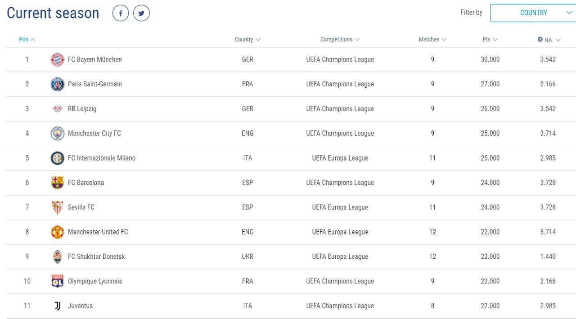This screenshot has width=576, height=319.
Task: Open Manchester United FC team page
Action: coord(98,232)
